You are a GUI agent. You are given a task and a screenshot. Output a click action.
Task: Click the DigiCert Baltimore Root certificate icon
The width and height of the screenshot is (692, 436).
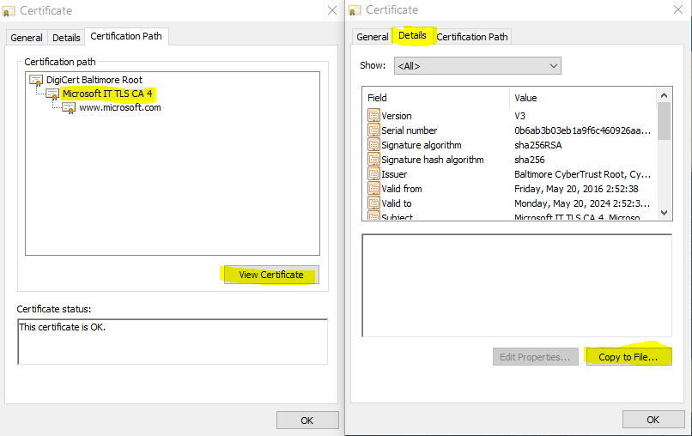tap(36, 80)
